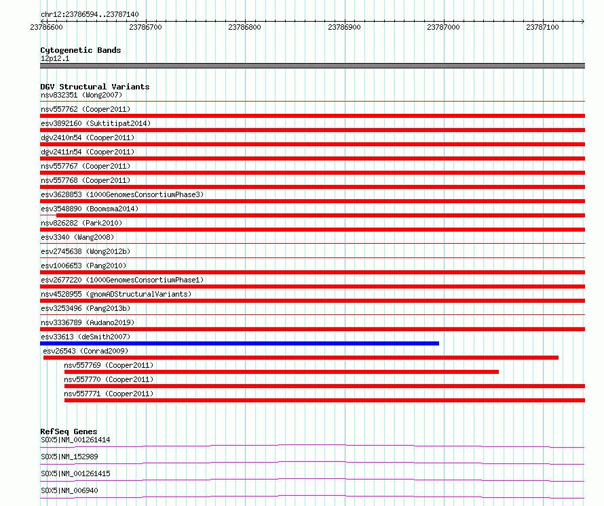This screenshot has width=604, height=506.
Task: Select nsv557768 (Cooper2011) label
Action: (86, 180)
